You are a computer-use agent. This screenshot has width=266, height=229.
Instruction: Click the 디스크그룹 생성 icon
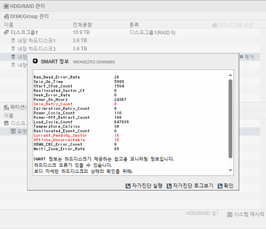click(214, 25)
